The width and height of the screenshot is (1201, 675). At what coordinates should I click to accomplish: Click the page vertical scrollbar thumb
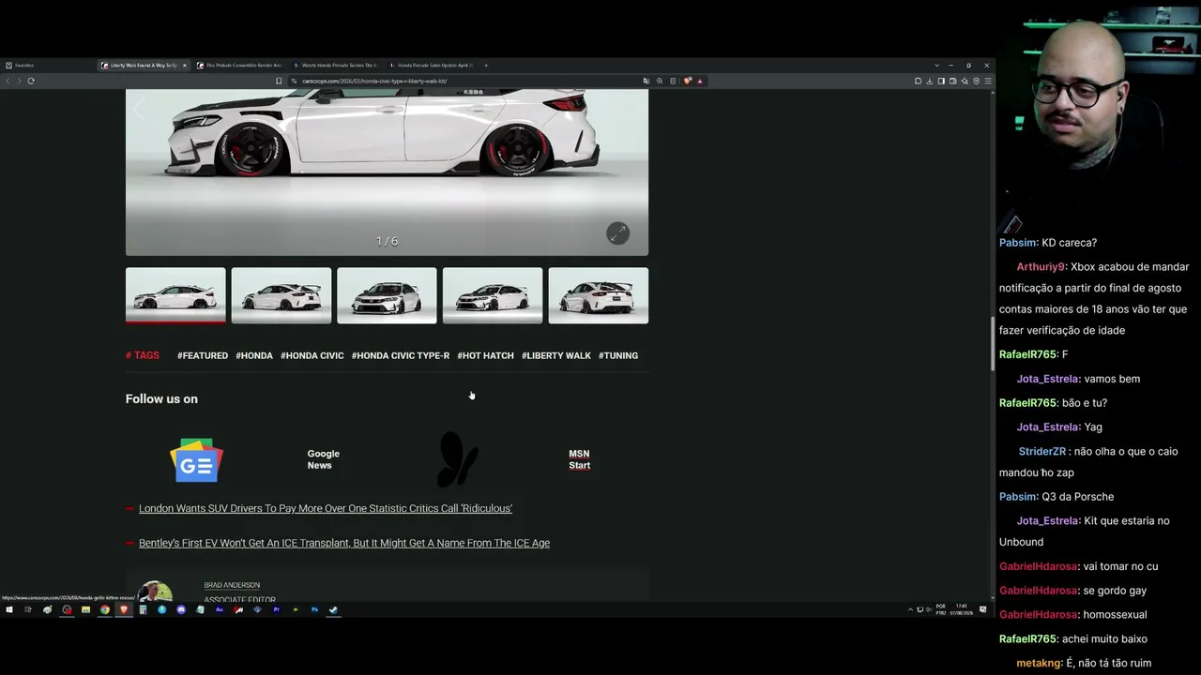pos(993,345)
